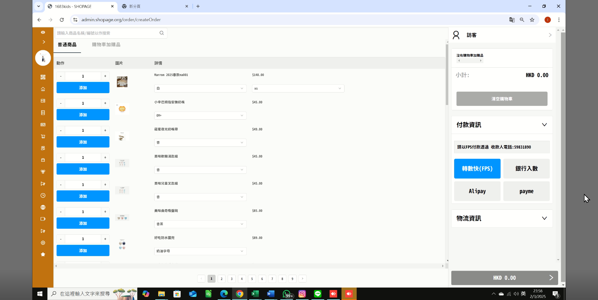Screen dimensions: 598x300
Task: Open the QR code icon in the sidebar
Action: point(43,77)
